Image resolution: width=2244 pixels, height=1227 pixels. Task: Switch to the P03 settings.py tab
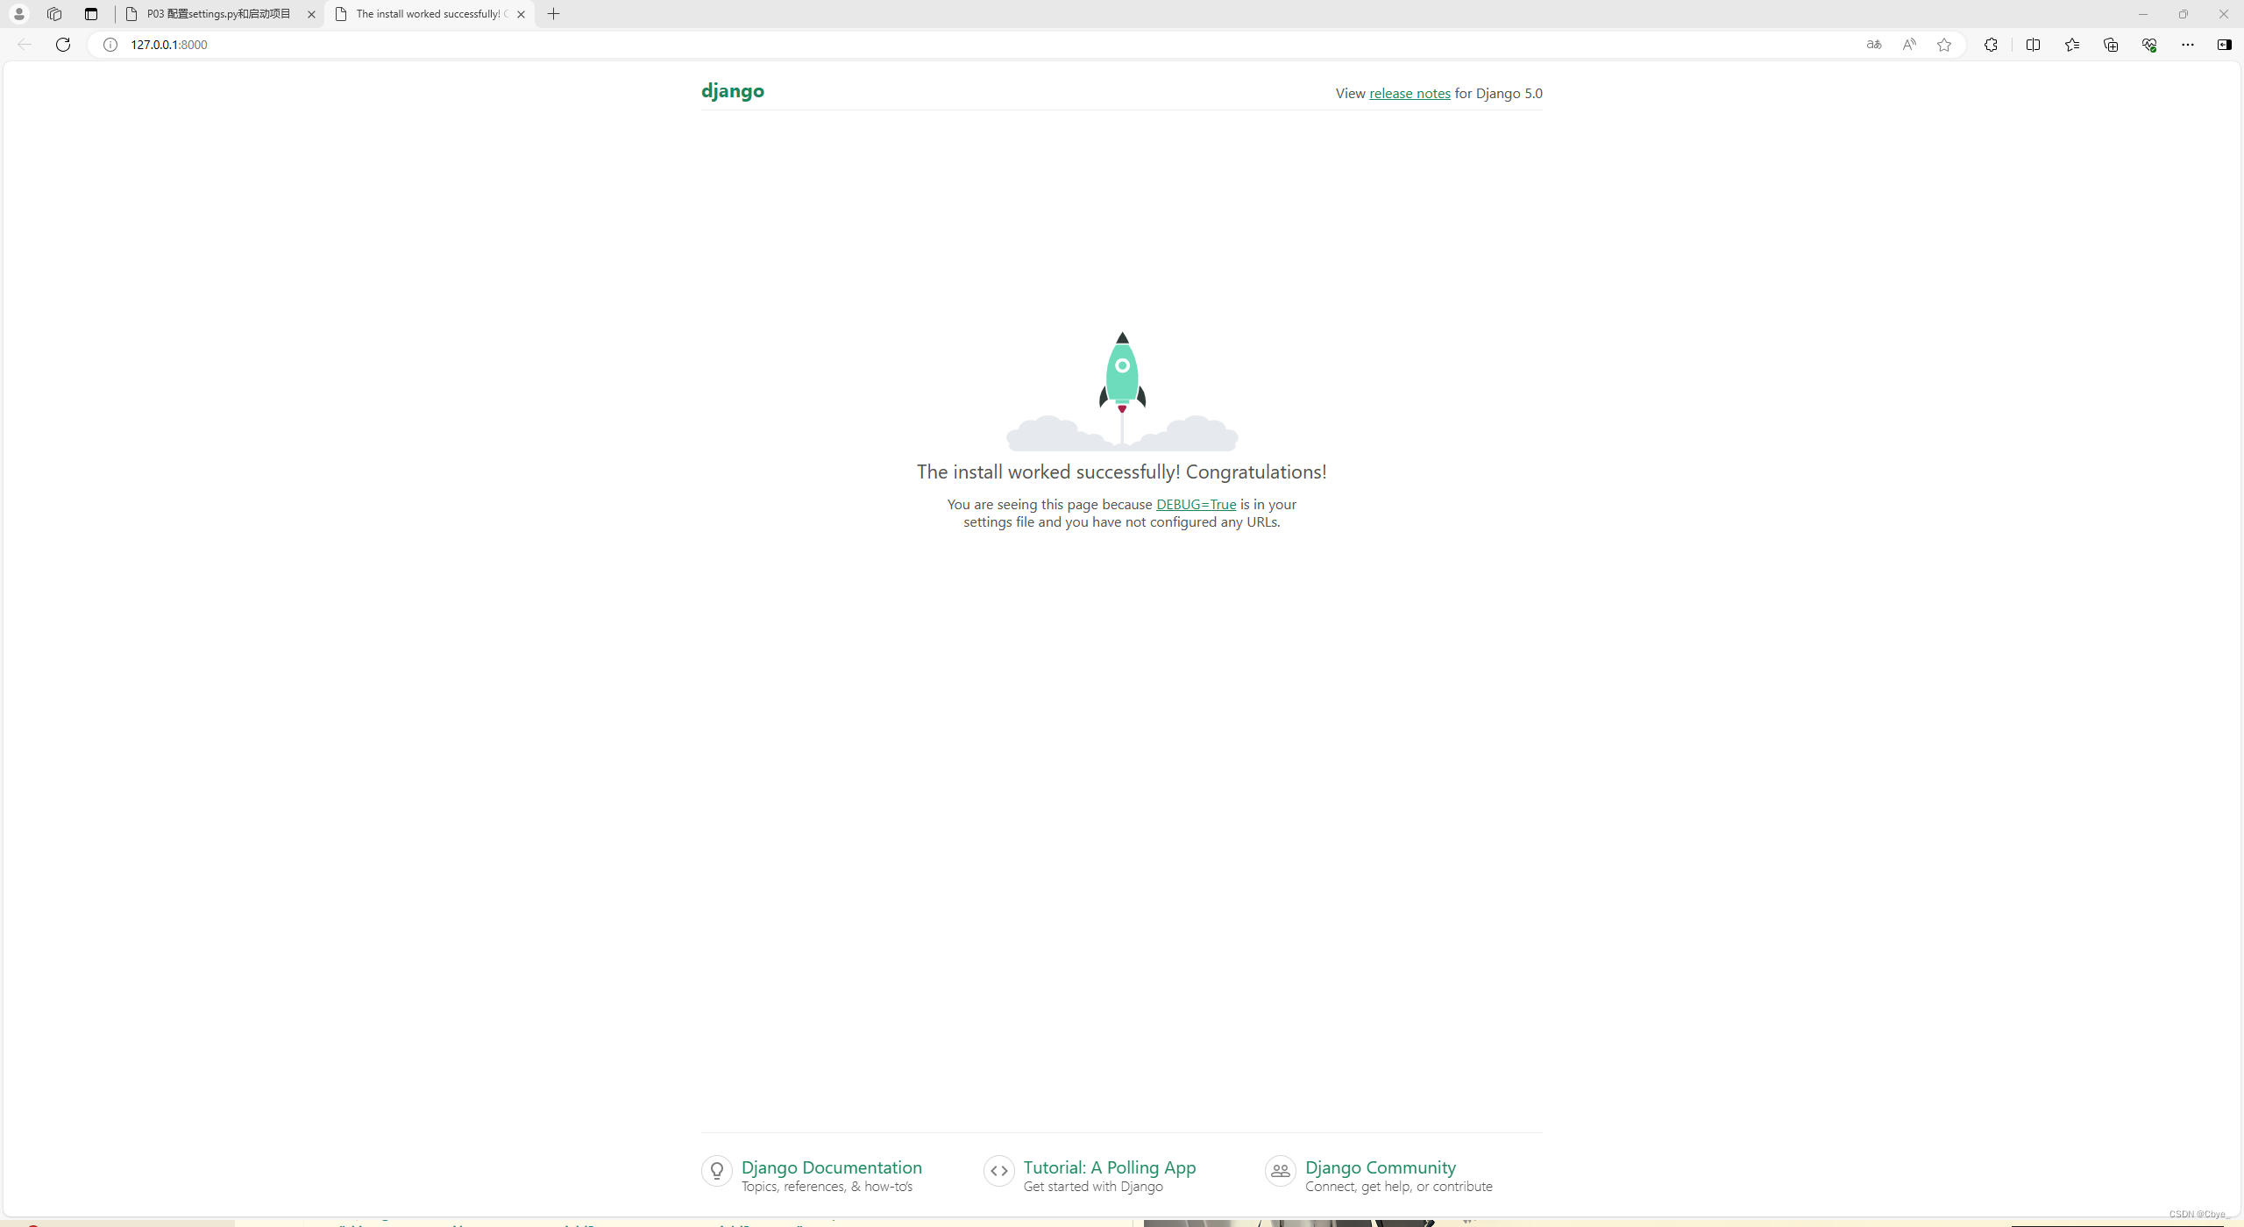click(x=218, y=14)
